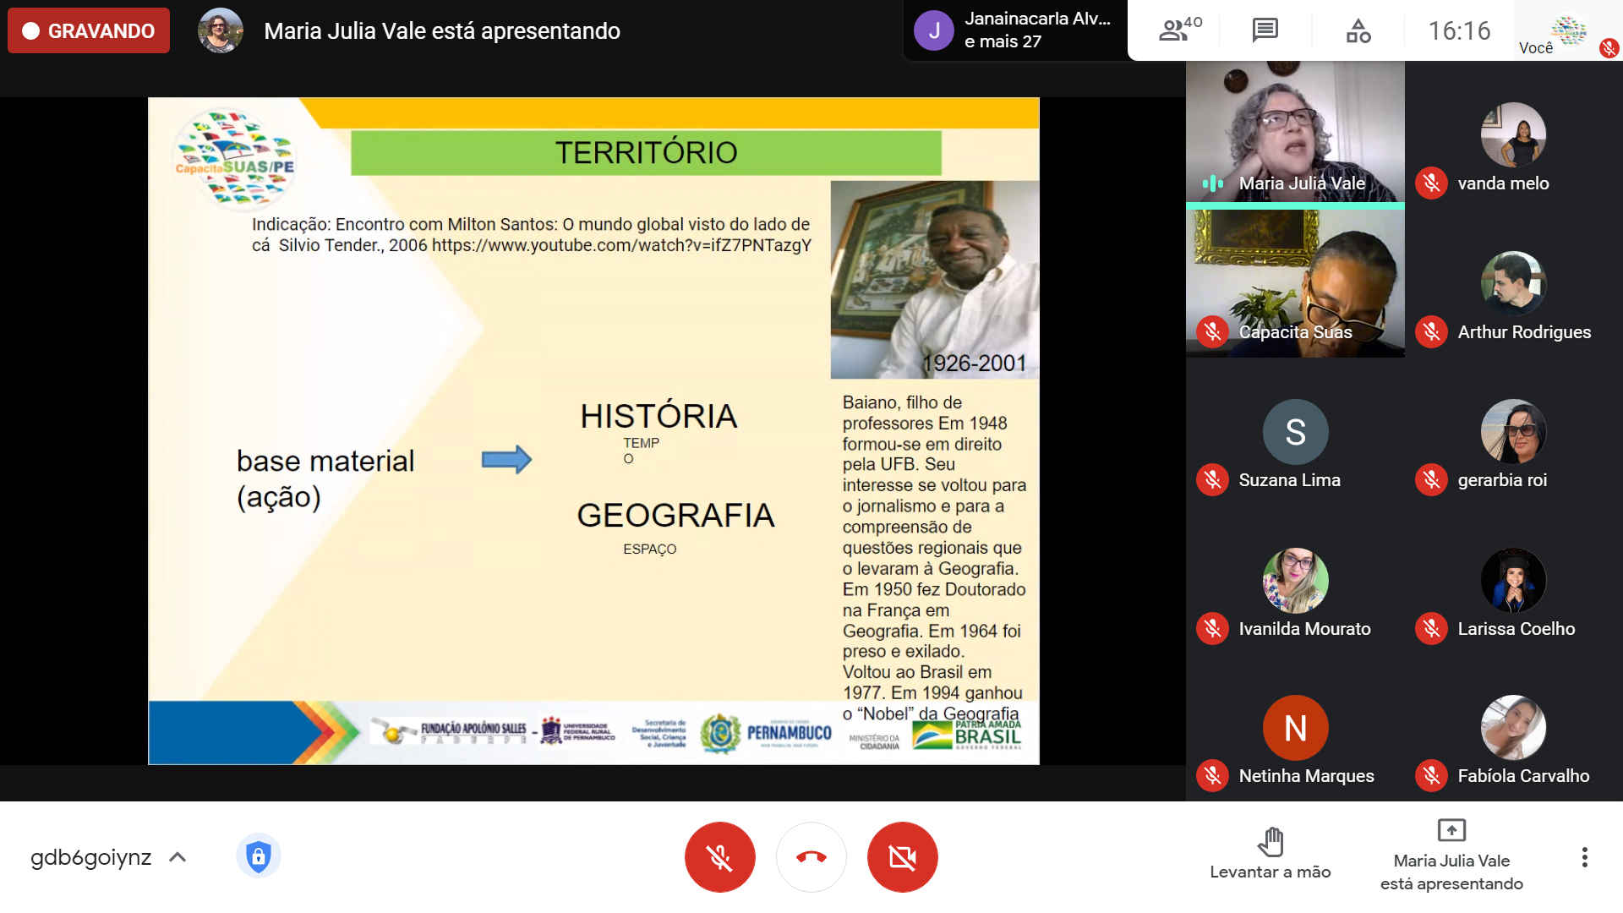Hang up with the red phone button
Image resolution: width=1623 pixels, height=913 pixels.
(811, 857)
